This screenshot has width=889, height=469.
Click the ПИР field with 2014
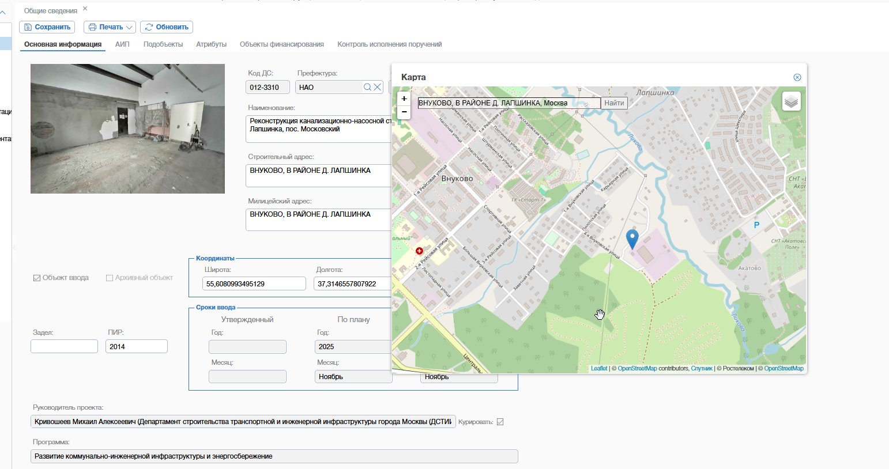tap(137, 346)
